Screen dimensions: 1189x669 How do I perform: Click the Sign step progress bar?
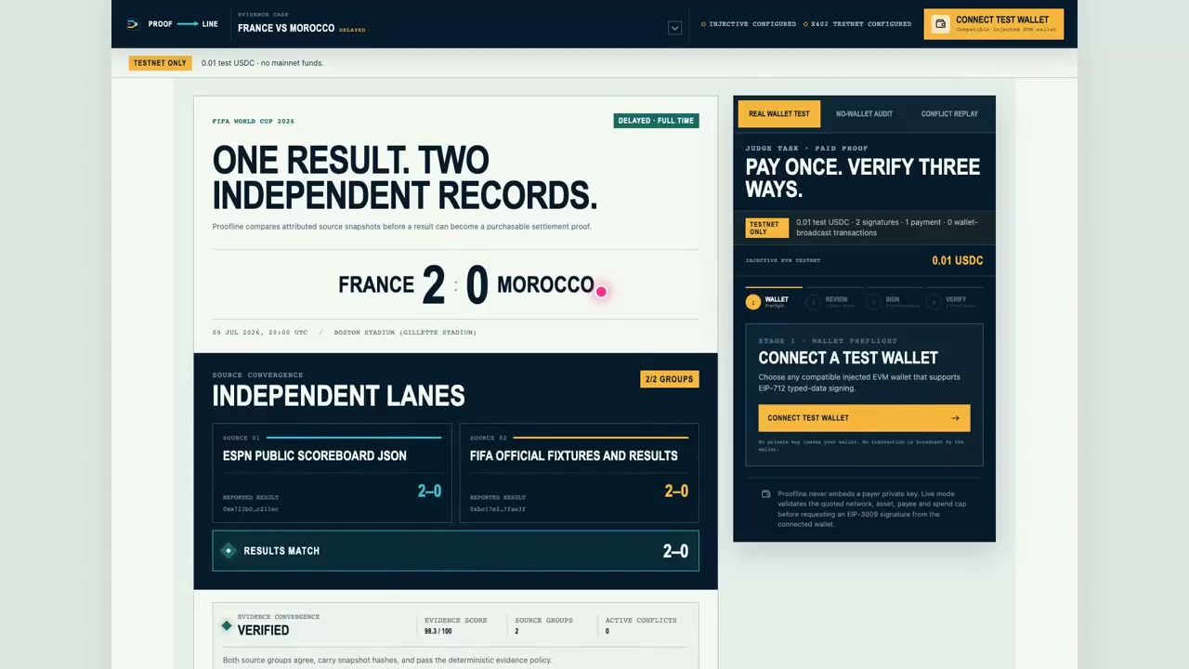pos(894,288)
